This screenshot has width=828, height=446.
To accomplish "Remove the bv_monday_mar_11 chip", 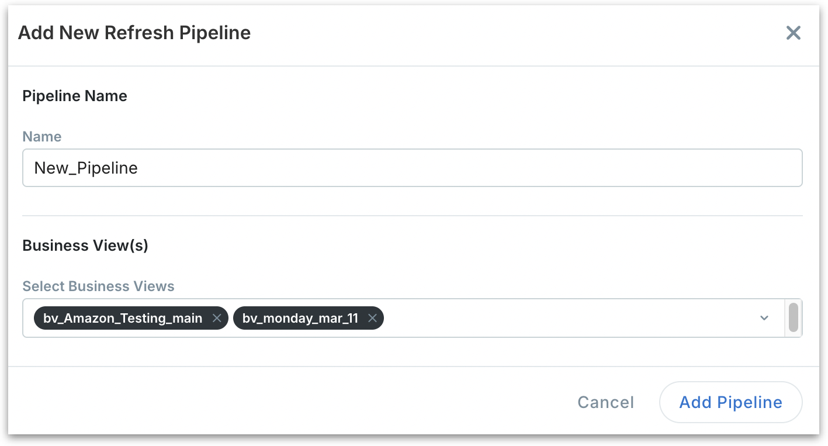I will (x=372, y=319).
